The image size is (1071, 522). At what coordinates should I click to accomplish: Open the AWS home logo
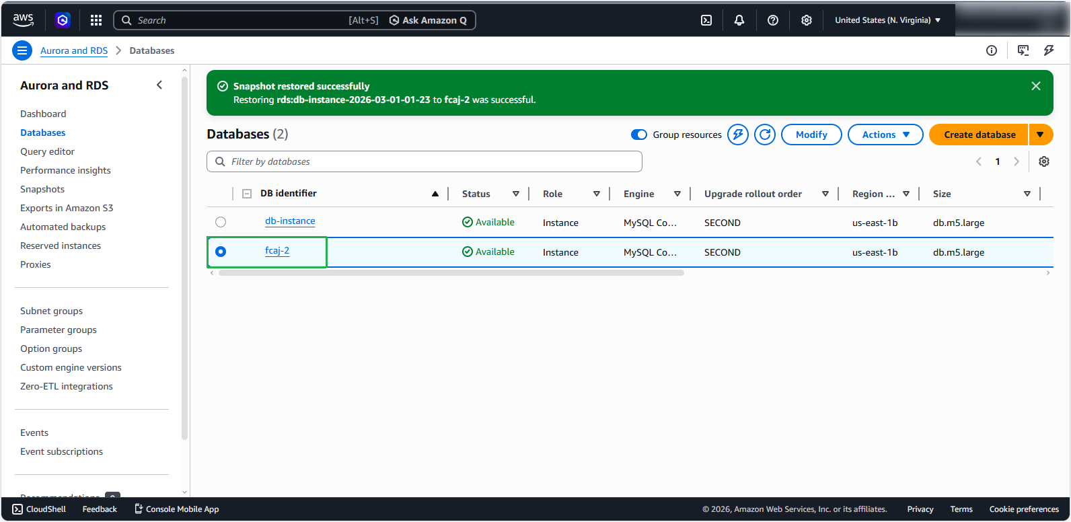[23, 20]
